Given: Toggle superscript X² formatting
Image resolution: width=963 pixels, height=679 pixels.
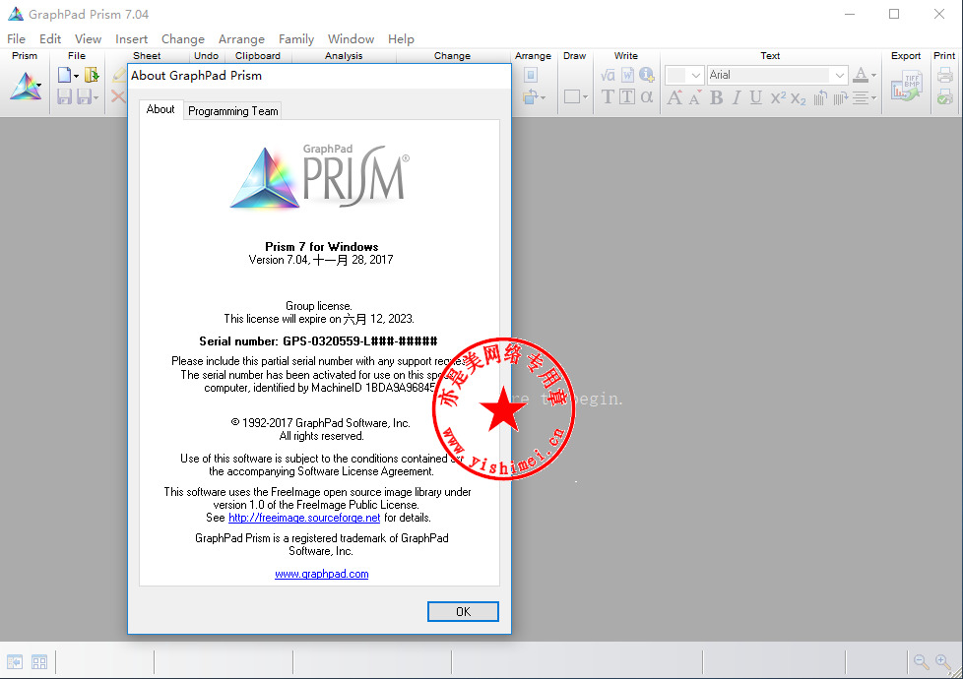Looking at the screenshot, I should coord(778,97).
